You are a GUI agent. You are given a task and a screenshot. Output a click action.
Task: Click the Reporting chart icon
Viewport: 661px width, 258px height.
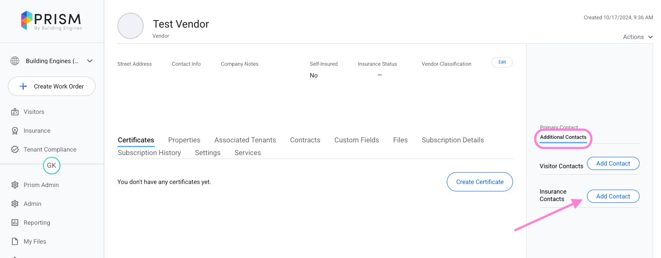[15, 223]
